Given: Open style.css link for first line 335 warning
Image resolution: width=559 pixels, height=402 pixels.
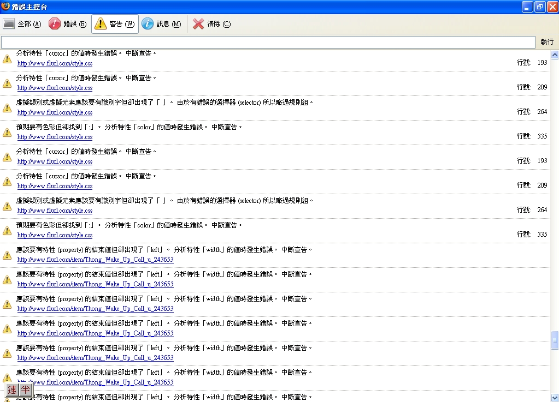Looking at the screenshot, I should coord(55,137).
